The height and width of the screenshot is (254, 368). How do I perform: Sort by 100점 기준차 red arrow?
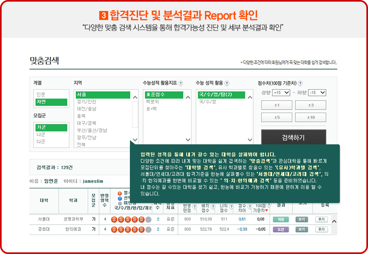pyautogui.click(x=267, y=210)
